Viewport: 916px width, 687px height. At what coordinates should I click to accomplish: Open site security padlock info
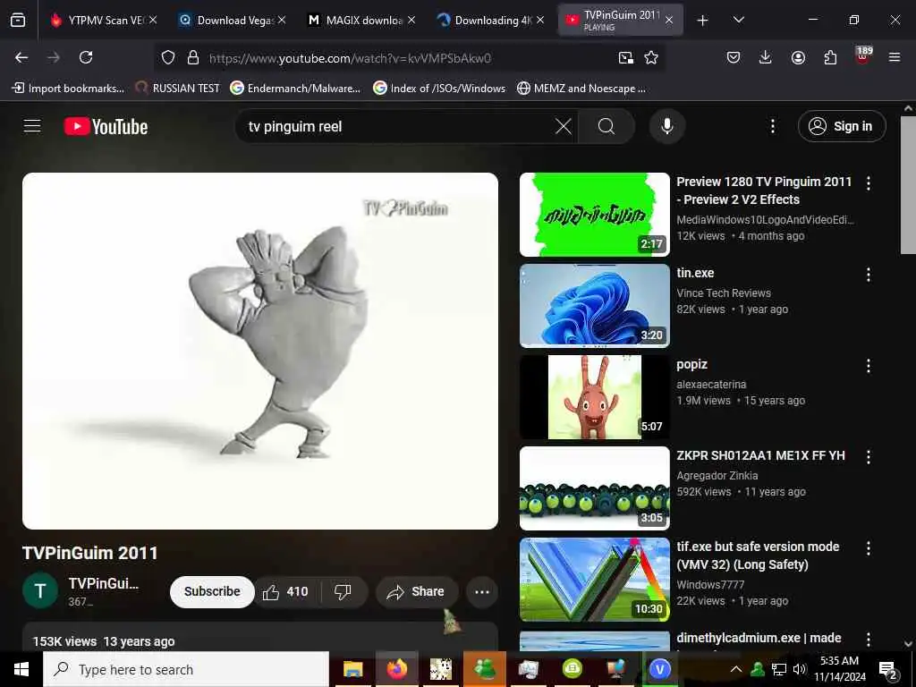(x=193, y=57)
